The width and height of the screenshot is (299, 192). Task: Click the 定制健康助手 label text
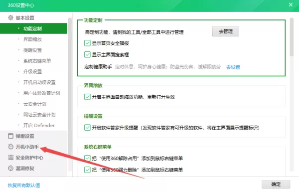[x=98, y=67]
